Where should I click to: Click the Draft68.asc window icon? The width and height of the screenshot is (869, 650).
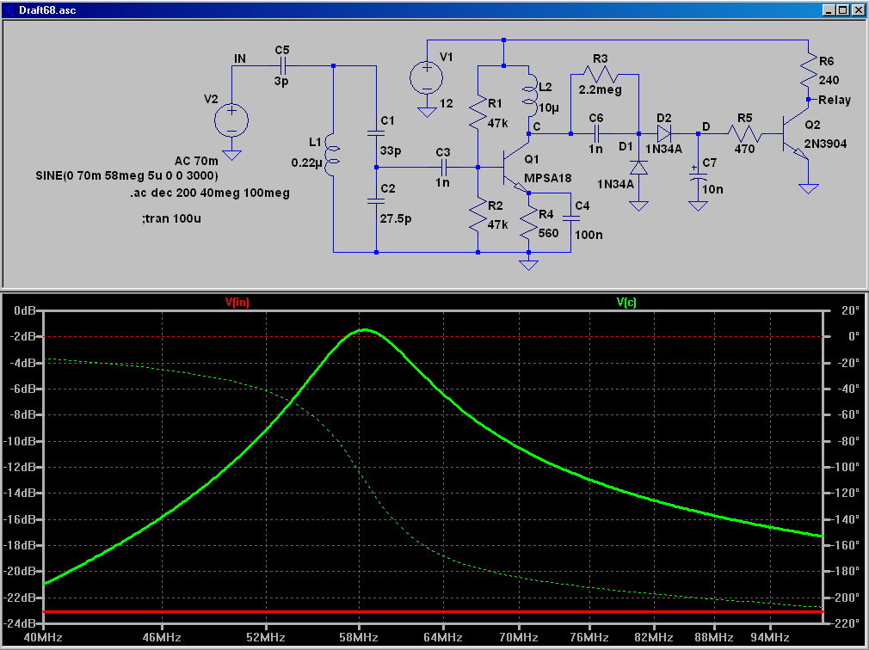point(9,9)
